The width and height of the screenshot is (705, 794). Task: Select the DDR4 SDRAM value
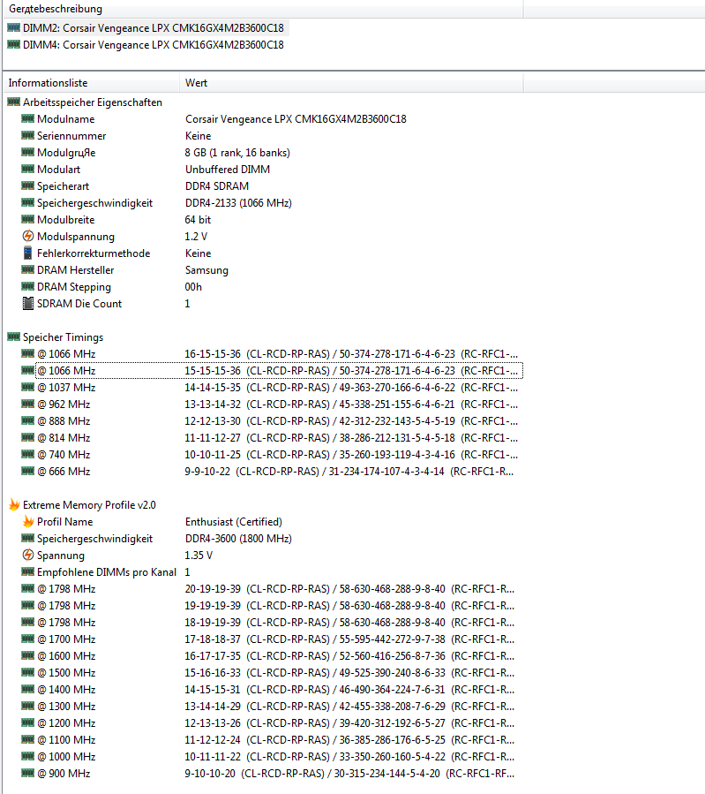point(216,185)
